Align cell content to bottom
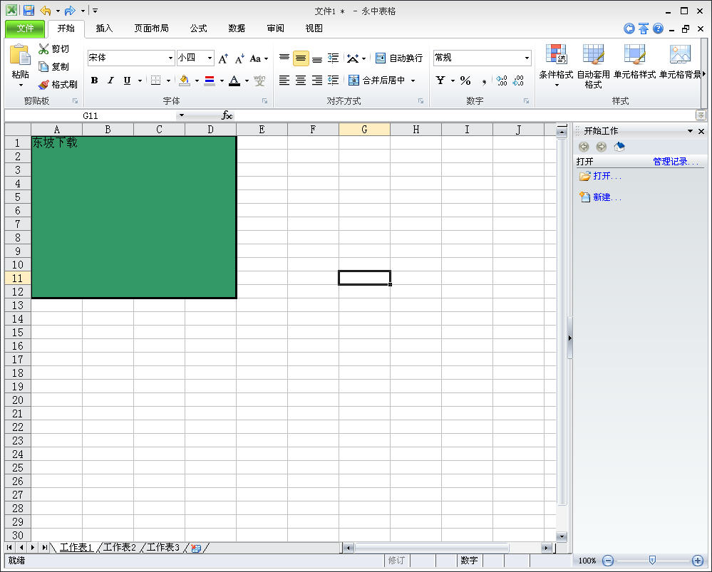The image size is (712, 572). point(317,58)
